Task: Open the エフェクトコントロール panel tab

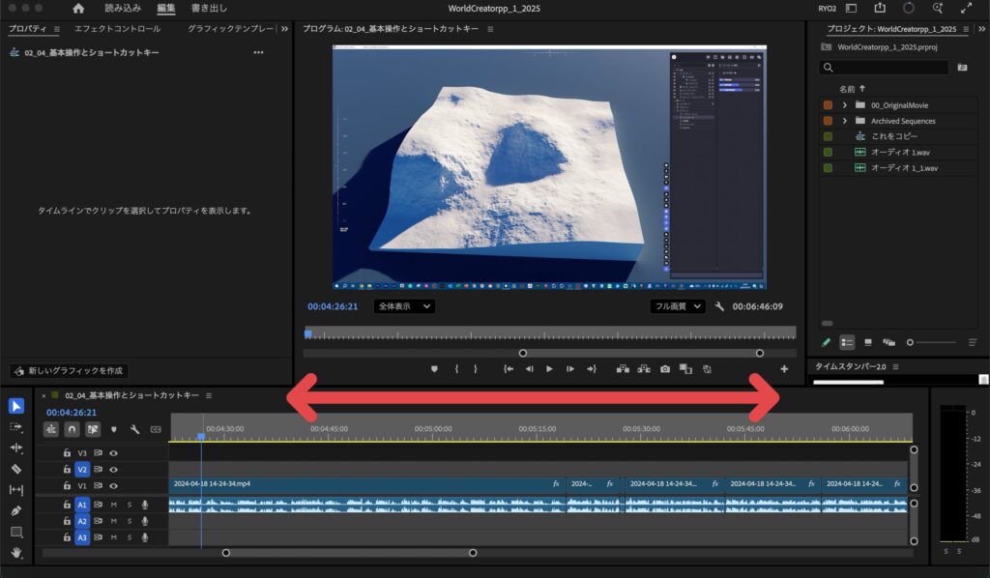Action: [117, 29]
